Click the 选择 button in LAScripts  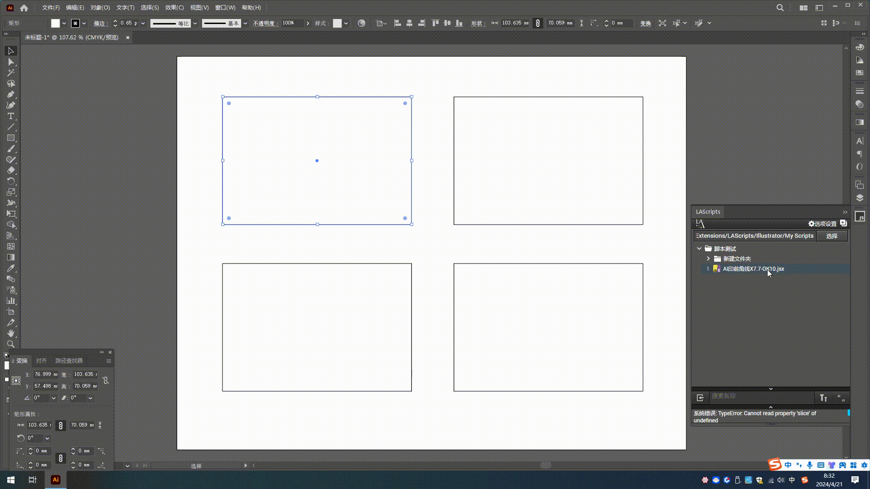(831, 236)
